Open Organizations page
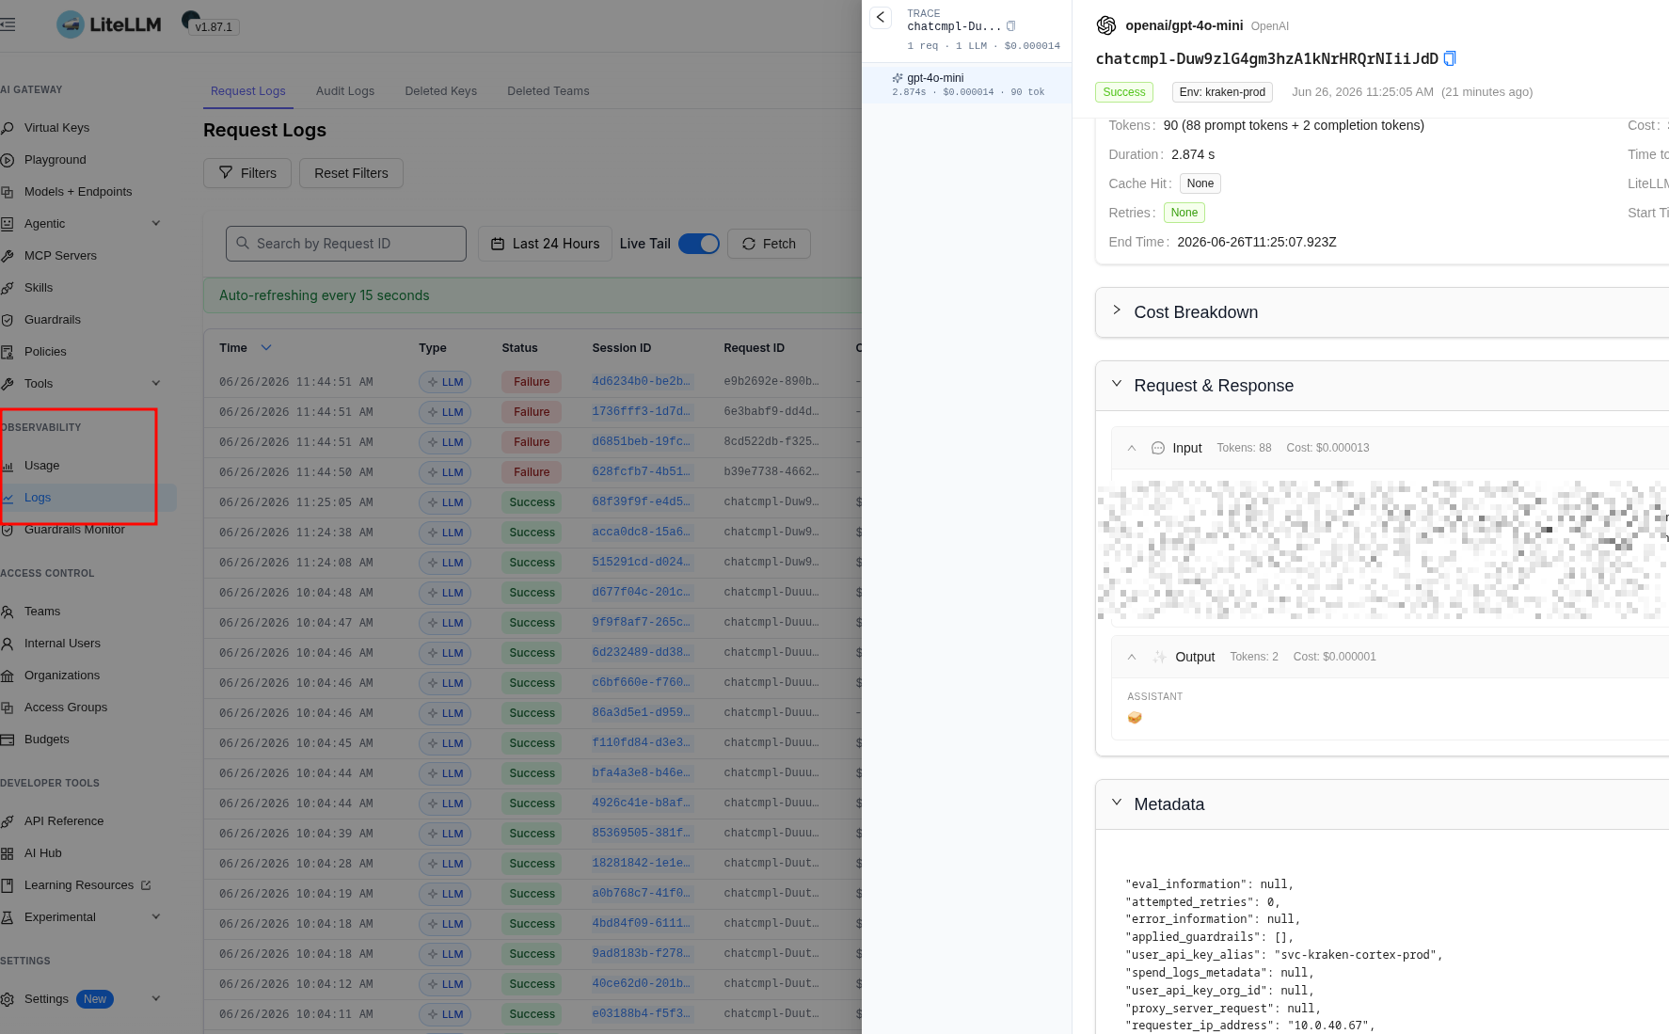 [x=62, y=676]
